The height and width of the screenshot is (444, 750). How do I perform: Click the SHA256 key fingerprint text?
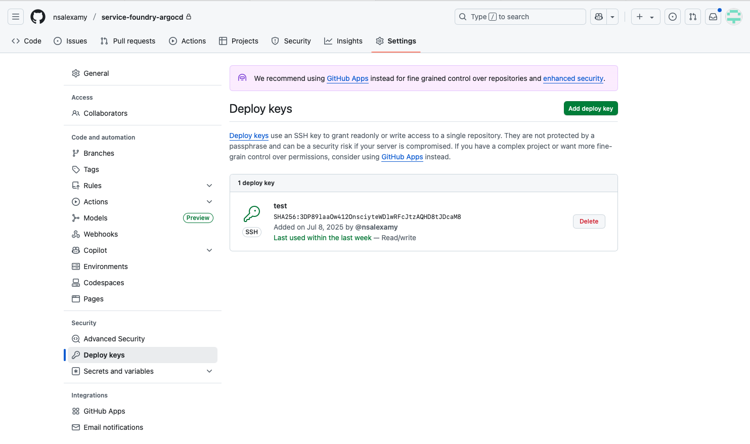click(367, 217)
